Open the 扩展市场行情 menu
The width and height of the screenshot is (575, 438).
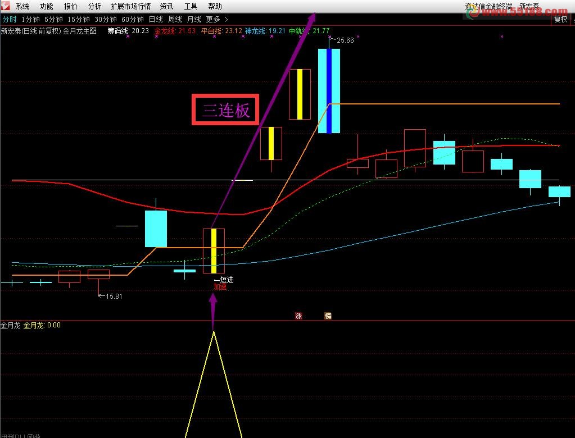point(130,7)
